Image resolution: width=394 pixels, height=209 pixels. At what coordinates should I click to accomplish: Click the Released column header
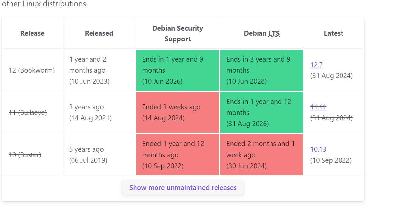[99, 33]
